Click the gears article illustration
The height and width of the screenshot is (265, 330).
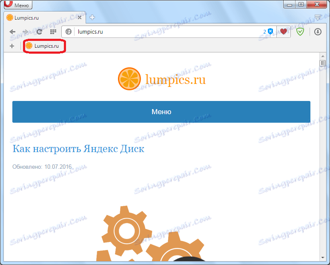pyautogui.click(x=150, y=233)
